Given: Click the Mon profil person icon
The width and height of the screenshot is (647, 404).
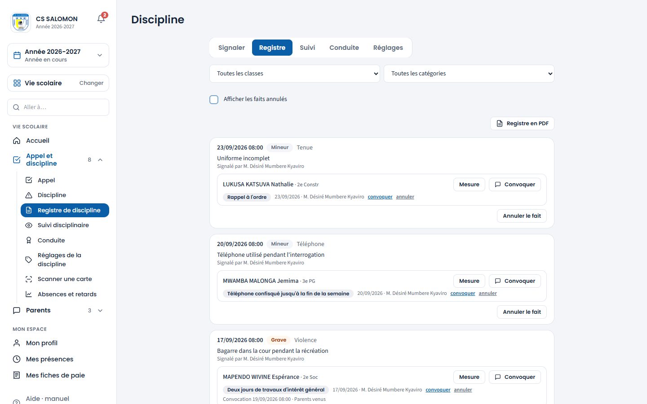Looking at the screenshot, I should 17,343.
